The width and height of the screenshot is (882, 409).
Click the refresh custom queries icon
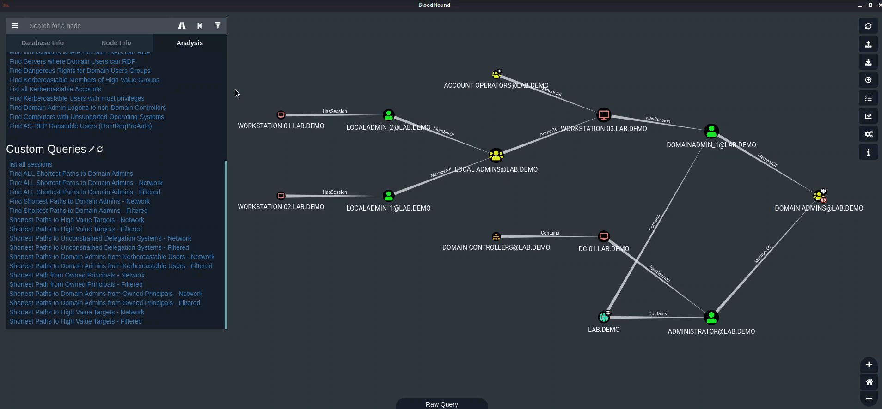[x=100, y=149]
